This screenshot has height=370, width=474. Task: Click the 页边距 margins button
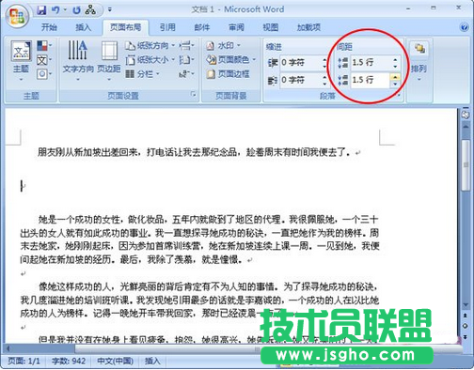(109, 60)
